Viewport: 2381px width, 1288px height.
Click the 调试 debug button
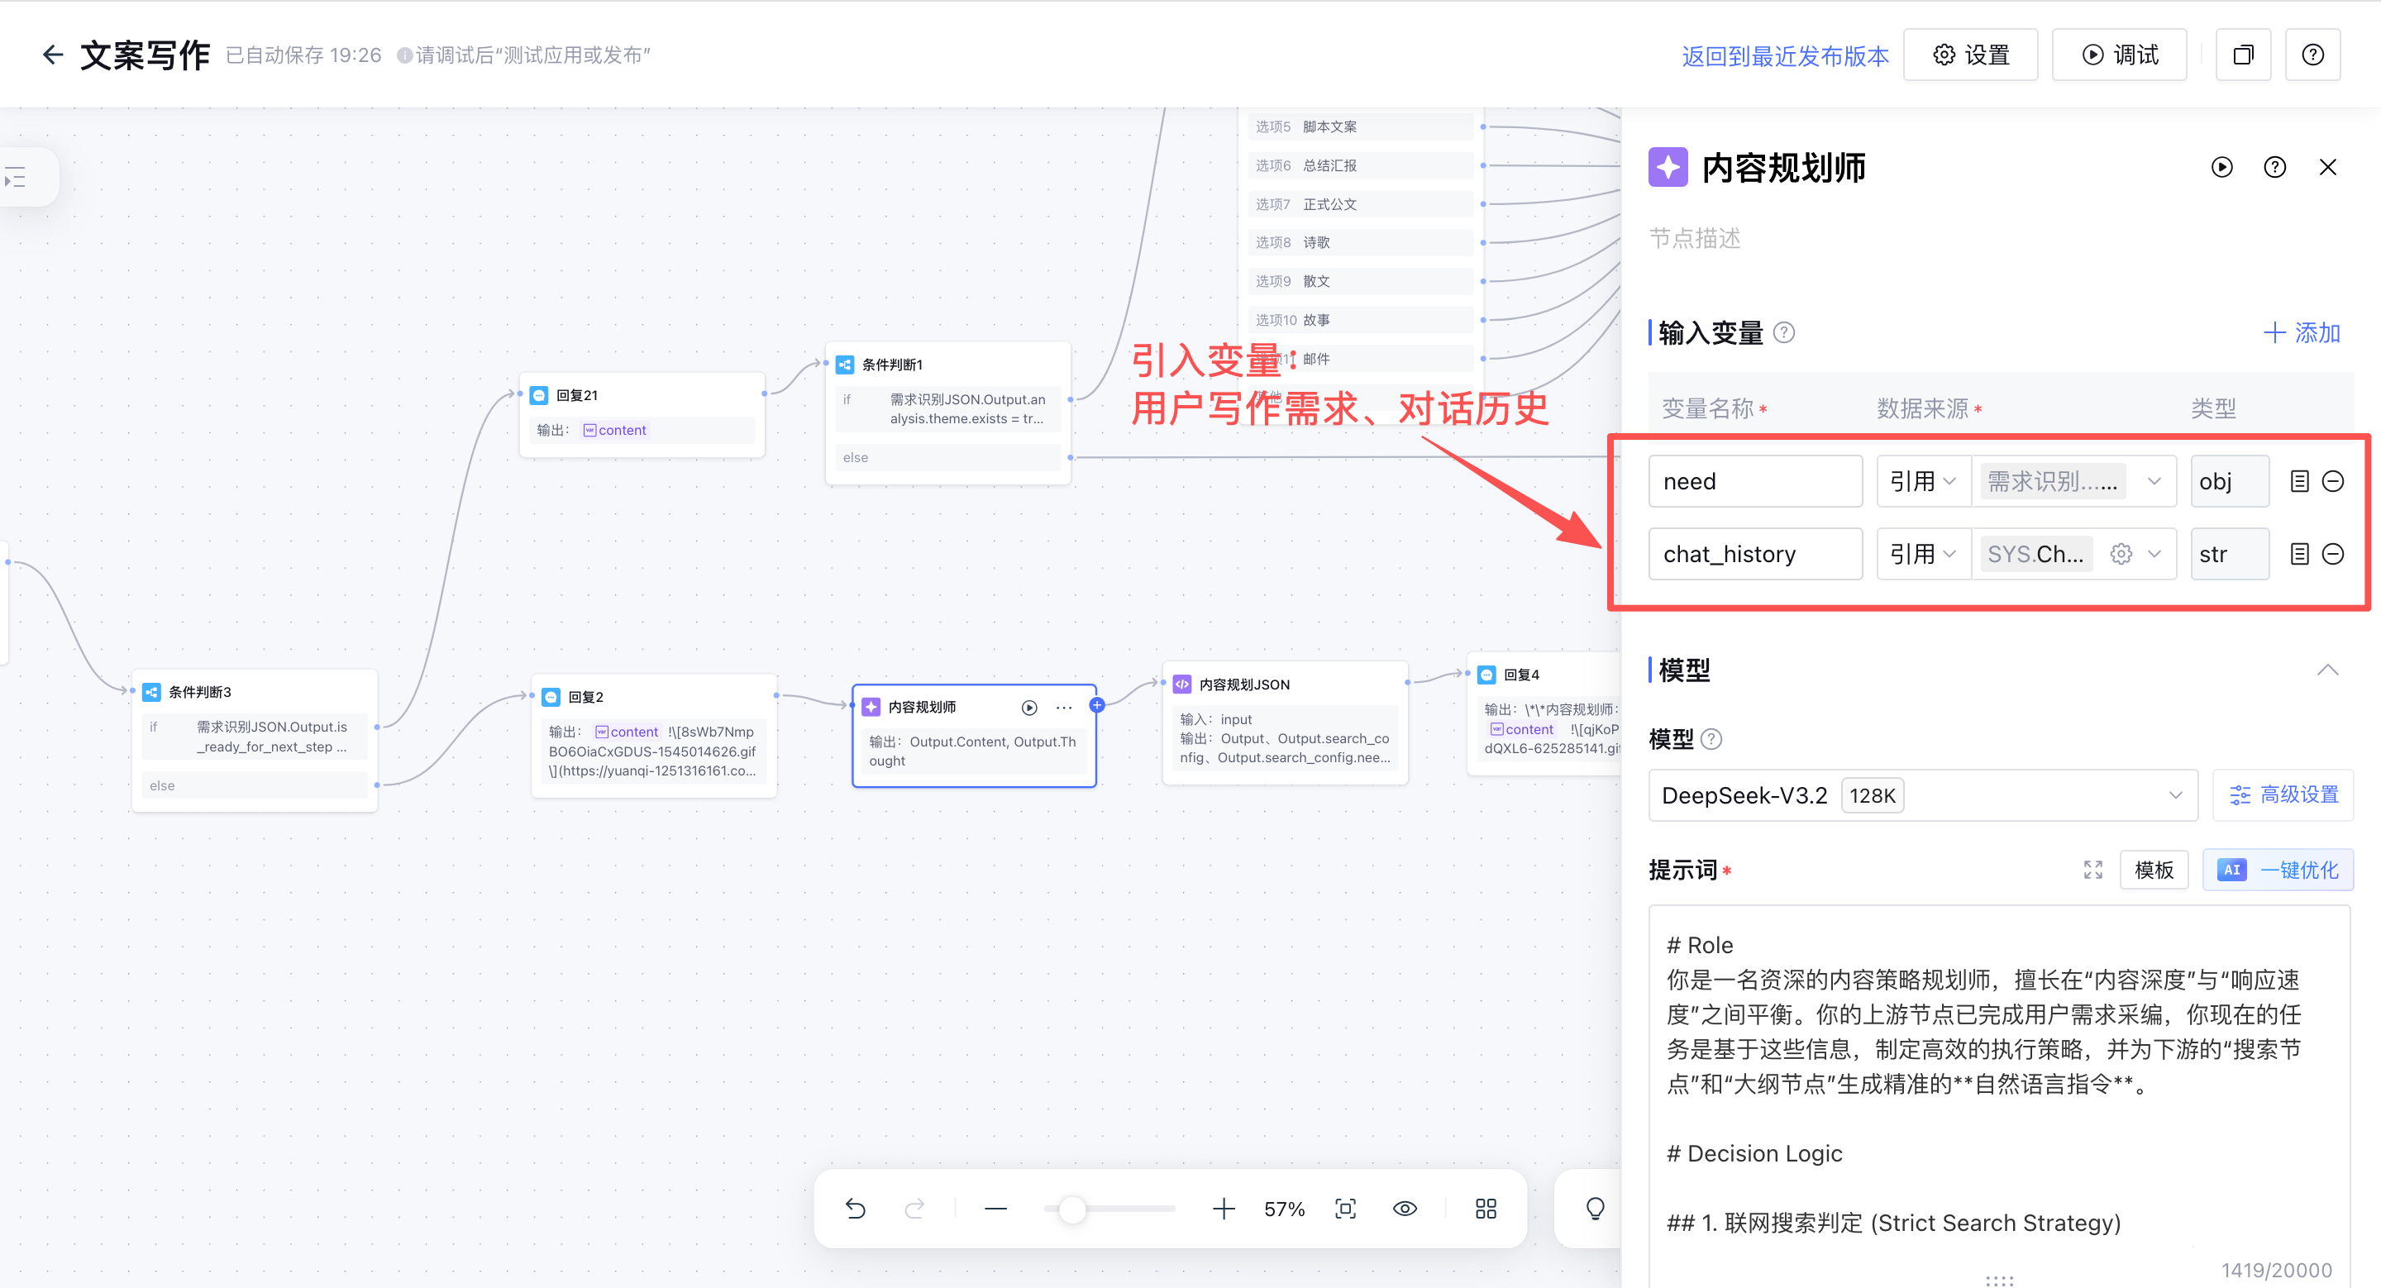tap(2120, 55)
